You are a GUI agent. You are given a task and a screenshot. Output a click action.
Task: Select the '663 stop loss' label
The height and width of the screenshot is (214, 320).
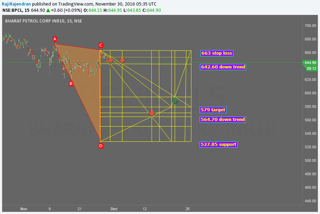(x=217, y=53)
